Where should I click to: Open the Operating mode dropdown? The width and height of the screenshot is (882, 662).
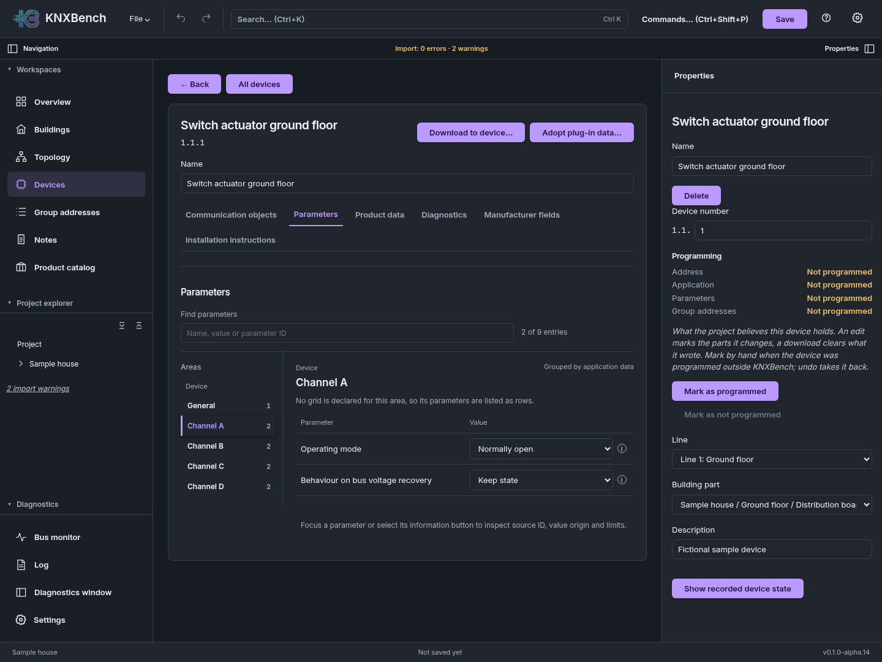(541, 449)
